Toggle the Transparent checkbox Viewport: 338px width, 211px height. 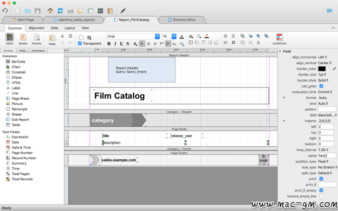[x=80, y=44]
